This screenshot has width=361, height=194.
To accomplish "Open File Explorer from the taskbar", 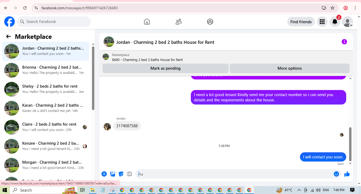I will pos(92,190).
